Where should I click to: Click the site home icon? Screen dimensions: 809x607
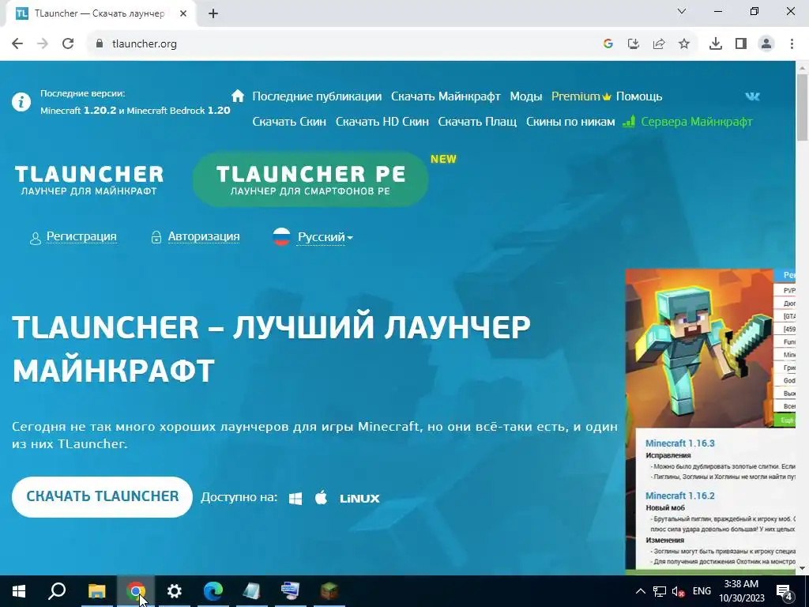[238, 96]
